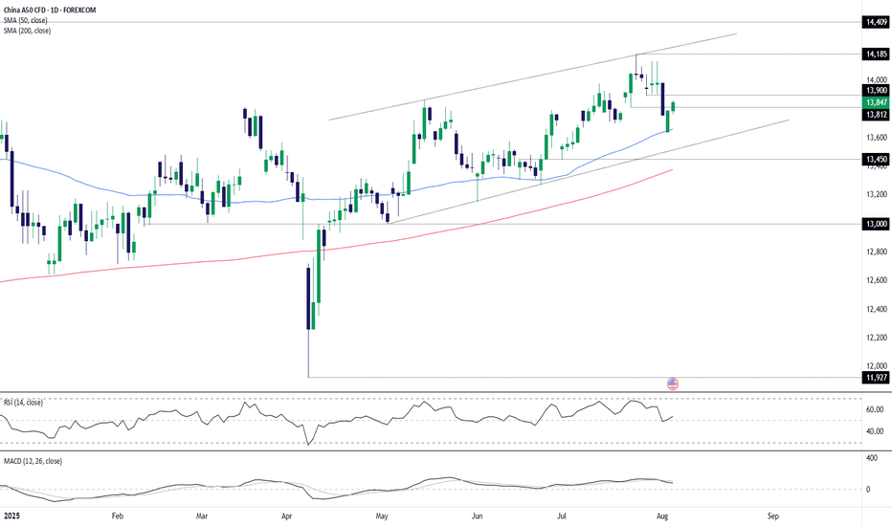Click the MACD (12, 26, close) label
The width and height of the screenshot is (892, 526).
click(x=33, y=461)
